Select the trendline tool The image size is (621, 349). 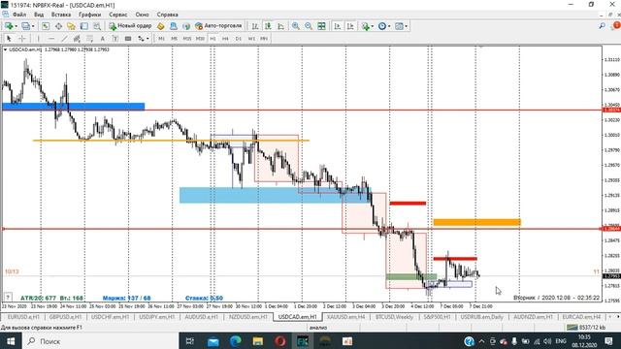[64, 39]
